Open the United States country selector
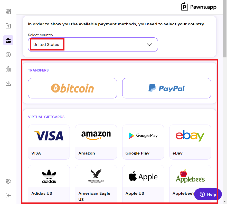This screenshot has width=227, height=204. 93,45
